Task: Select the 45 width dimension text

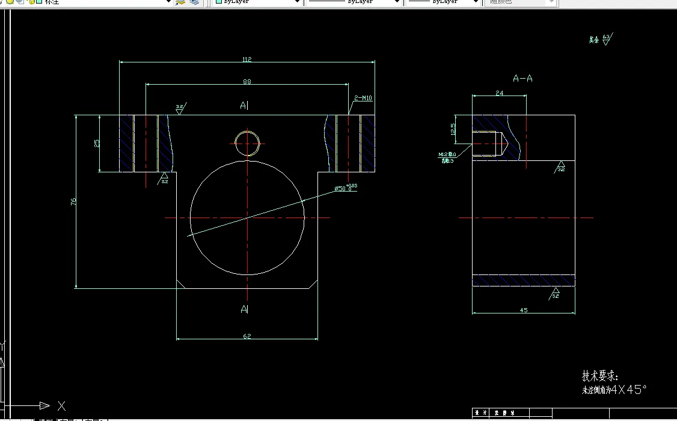Action: point(524,310)
